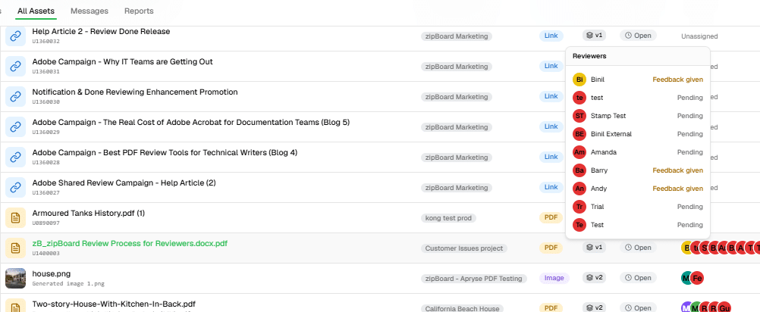This screenshot has width=760, height=312.
Task: Click document icon for Armoured Tanks History row
Action: pyautogui.click(x=15, y=217)
